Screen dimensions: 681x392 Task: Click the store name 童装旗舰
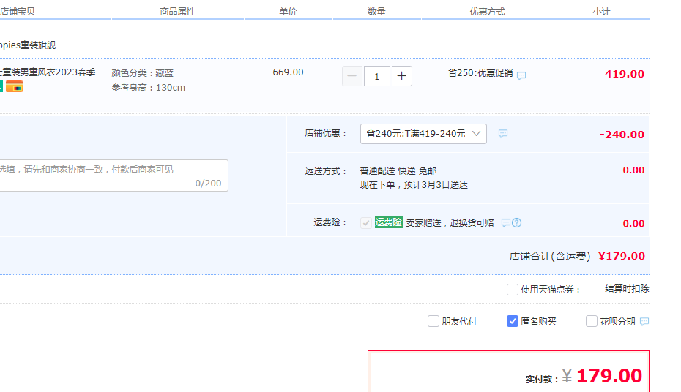pos(28,45)
